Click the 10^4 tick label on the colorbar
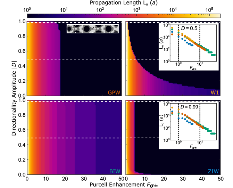This screenshot has width=233, height=188. 173,10
